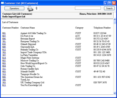The width and height of the screenshot is (117, 98).
Task: Click the Search button
Action: 109,8
